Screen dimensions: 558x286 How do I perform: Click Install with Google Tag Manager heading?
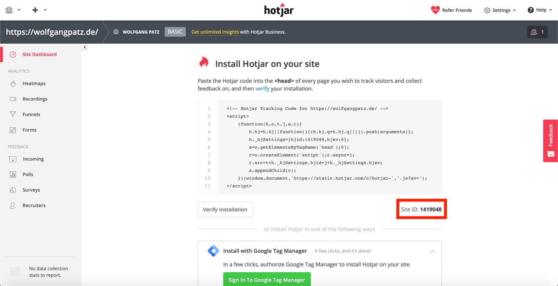tap(265, 251)
